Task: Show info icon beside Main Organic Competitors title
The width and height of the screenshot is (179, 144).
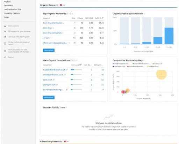Action: 77,60
